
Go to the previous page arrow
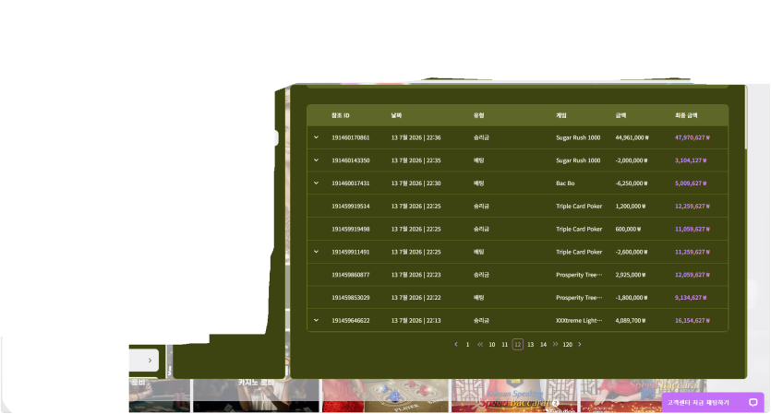click(x=456, y=344)
